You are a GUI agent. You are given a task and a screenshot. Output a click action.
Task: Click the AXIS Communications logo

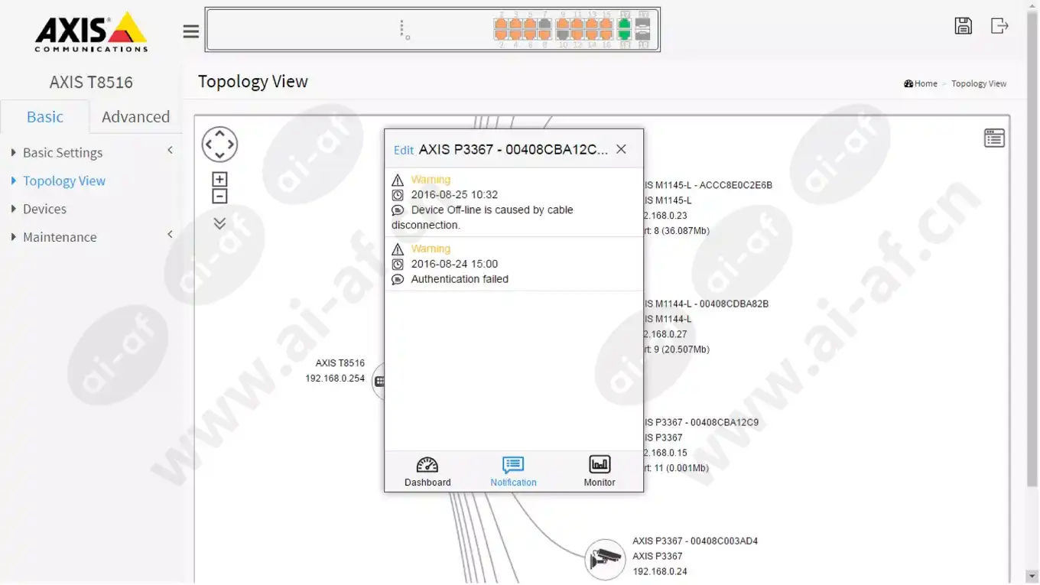[x=91, y=31]
